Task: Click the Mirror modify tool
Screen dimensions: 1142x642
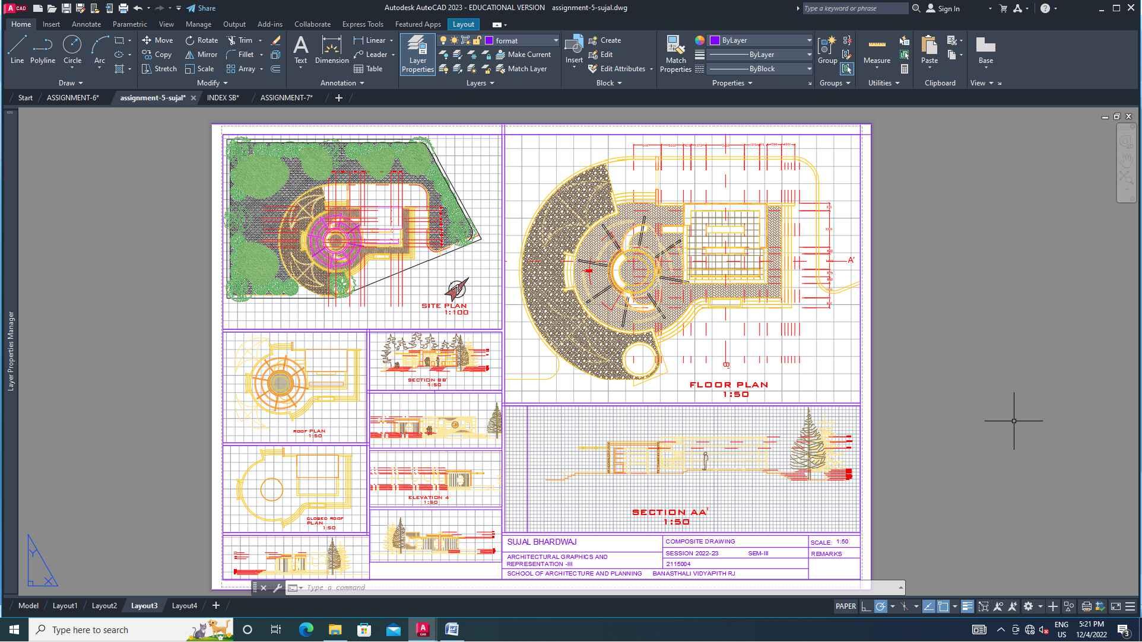Action: [201, 55]
